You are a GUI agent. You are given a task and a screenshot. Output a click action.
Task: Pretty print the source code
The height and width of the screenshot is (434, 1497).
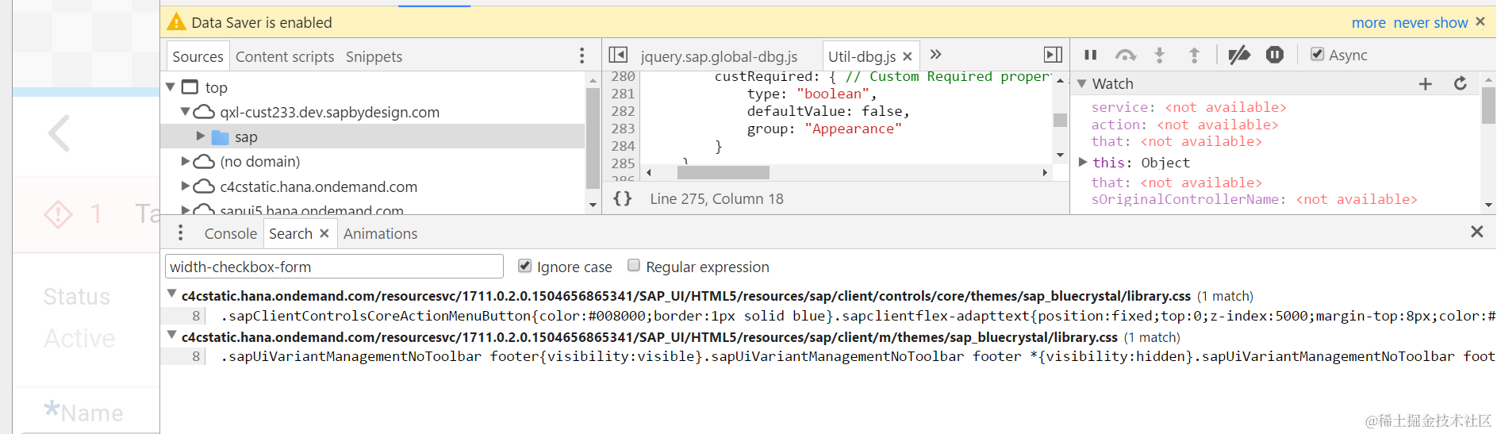tap(623, 198)
